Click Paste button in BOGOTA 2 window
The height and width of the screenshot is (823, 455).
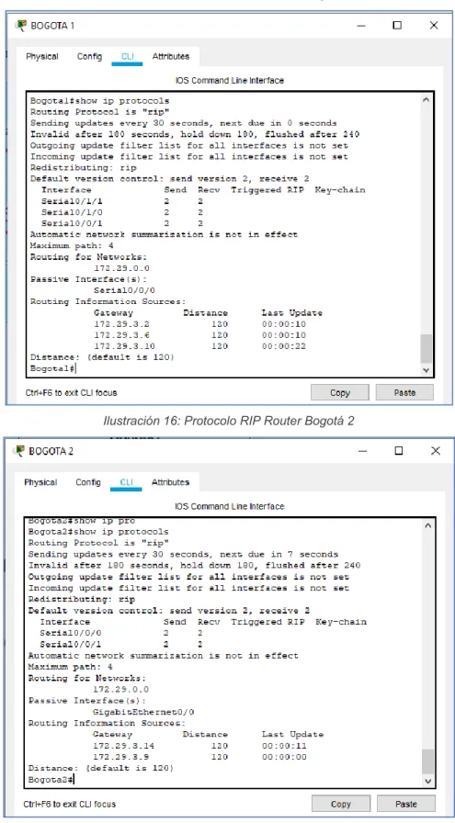[406, 804]
